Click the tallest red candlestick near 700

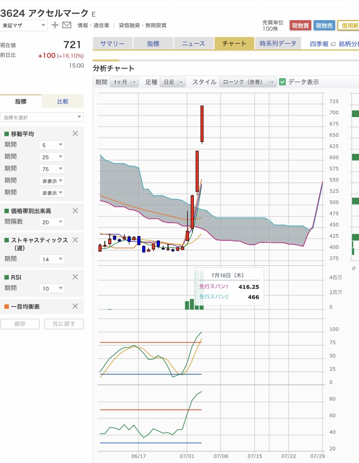202,124
